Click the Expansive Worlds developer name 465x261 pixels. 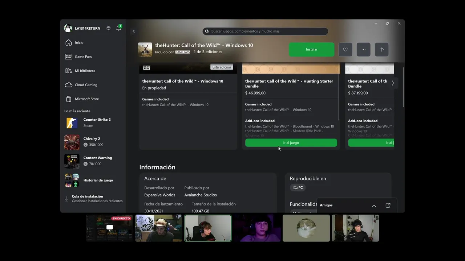tap(159, 195)
